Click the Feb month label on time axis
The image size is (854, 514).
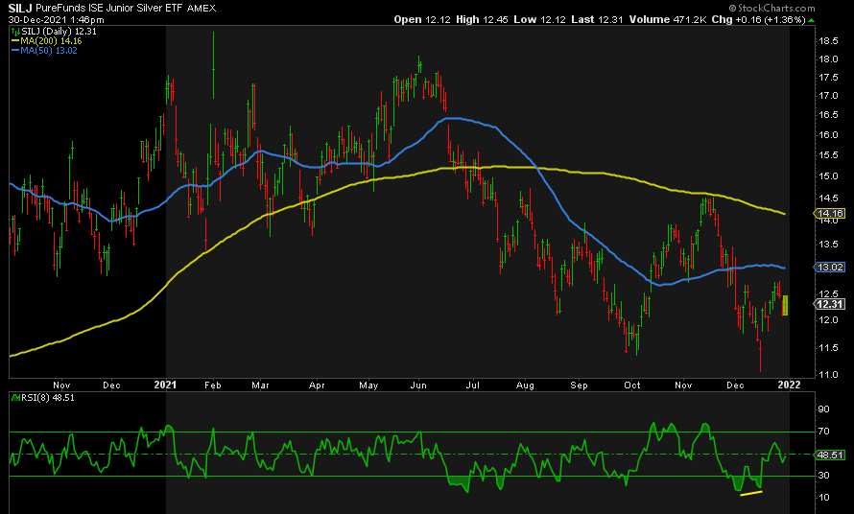coord(213,385)
